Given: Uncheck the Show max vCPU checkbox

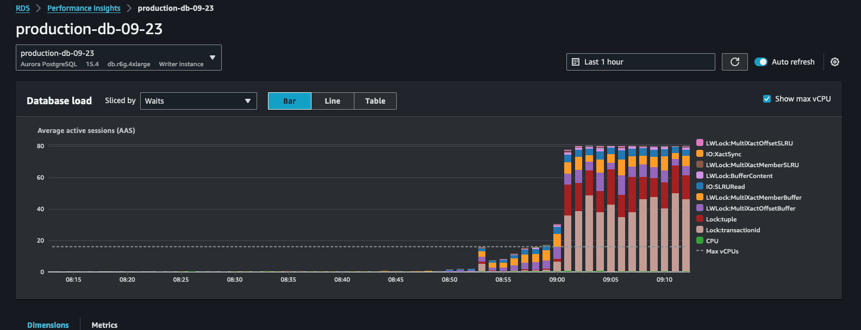Looking at the screenshot, I should (x=767, y=99).
